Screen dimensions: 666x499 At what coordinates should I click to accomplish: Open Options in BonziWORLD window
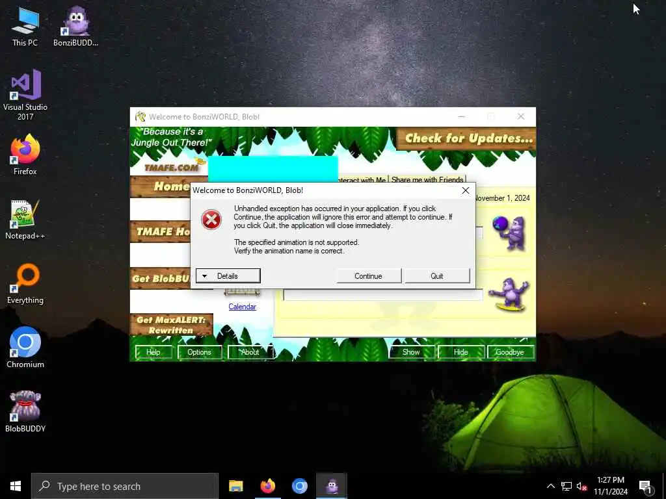click(x=199, y=352)
